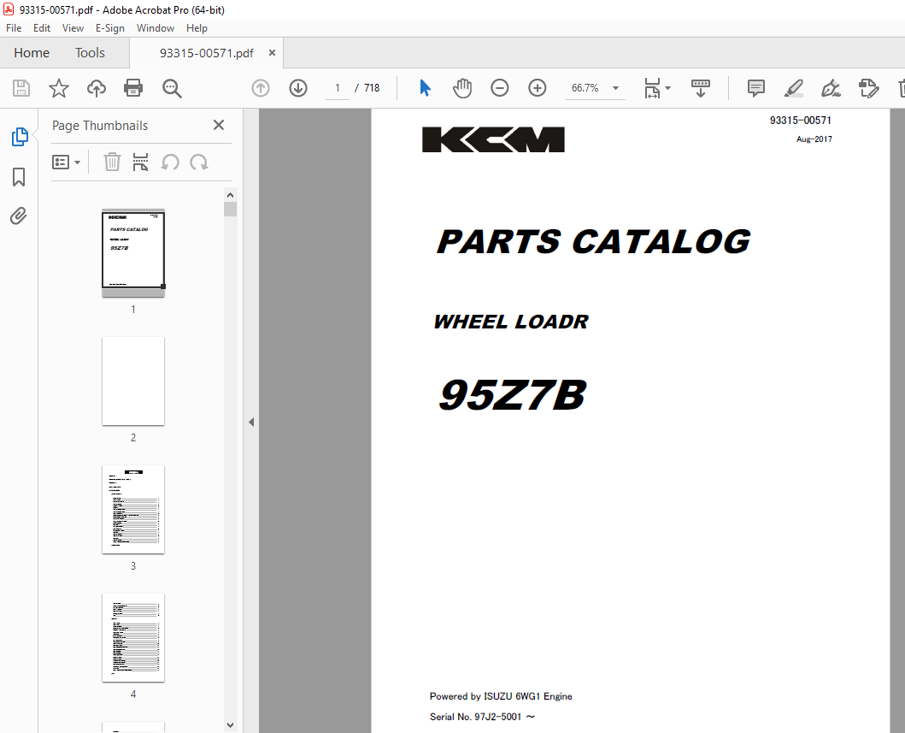Open the Window menu
Image resolution: width=905 pixels, height=733 pixels.
click(156, 27)
